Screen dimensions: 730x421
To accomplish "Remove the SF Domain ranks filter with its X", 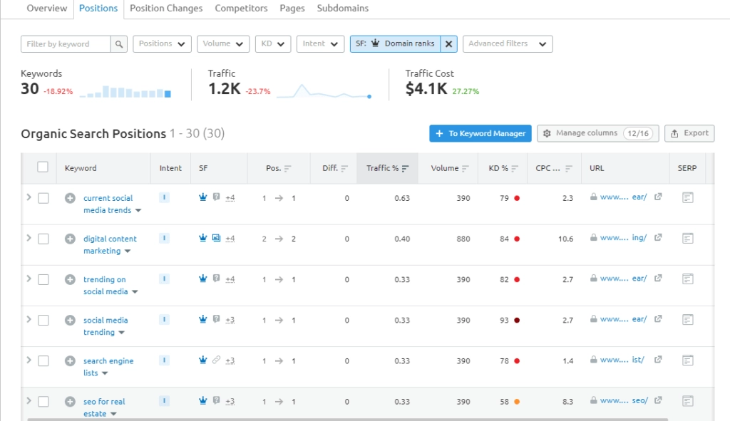I will [x=449, y=43].
